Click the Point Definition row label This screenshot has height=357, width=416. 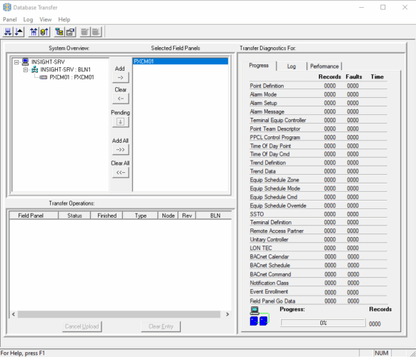pyautogui.click(x=267, y=86)
